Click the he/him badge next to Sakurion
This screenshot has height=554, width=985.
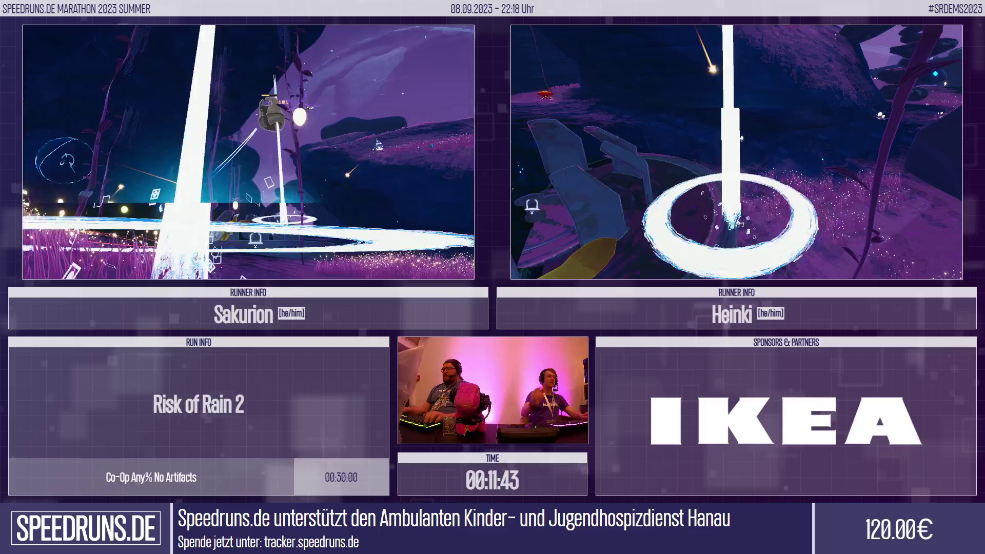coord(291,313)
